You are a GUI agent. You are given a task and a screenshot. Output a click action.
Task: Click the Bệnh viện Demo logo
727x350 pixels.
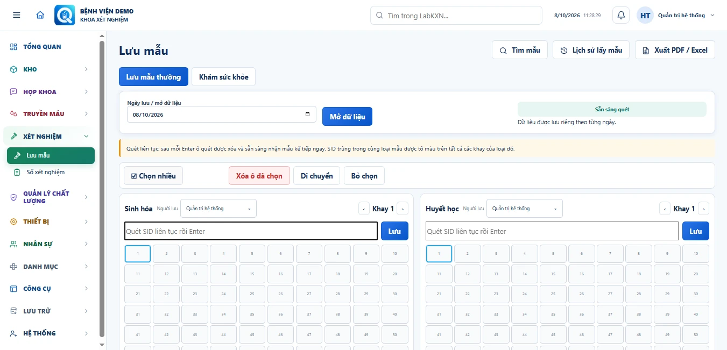(x=65, y=15)
